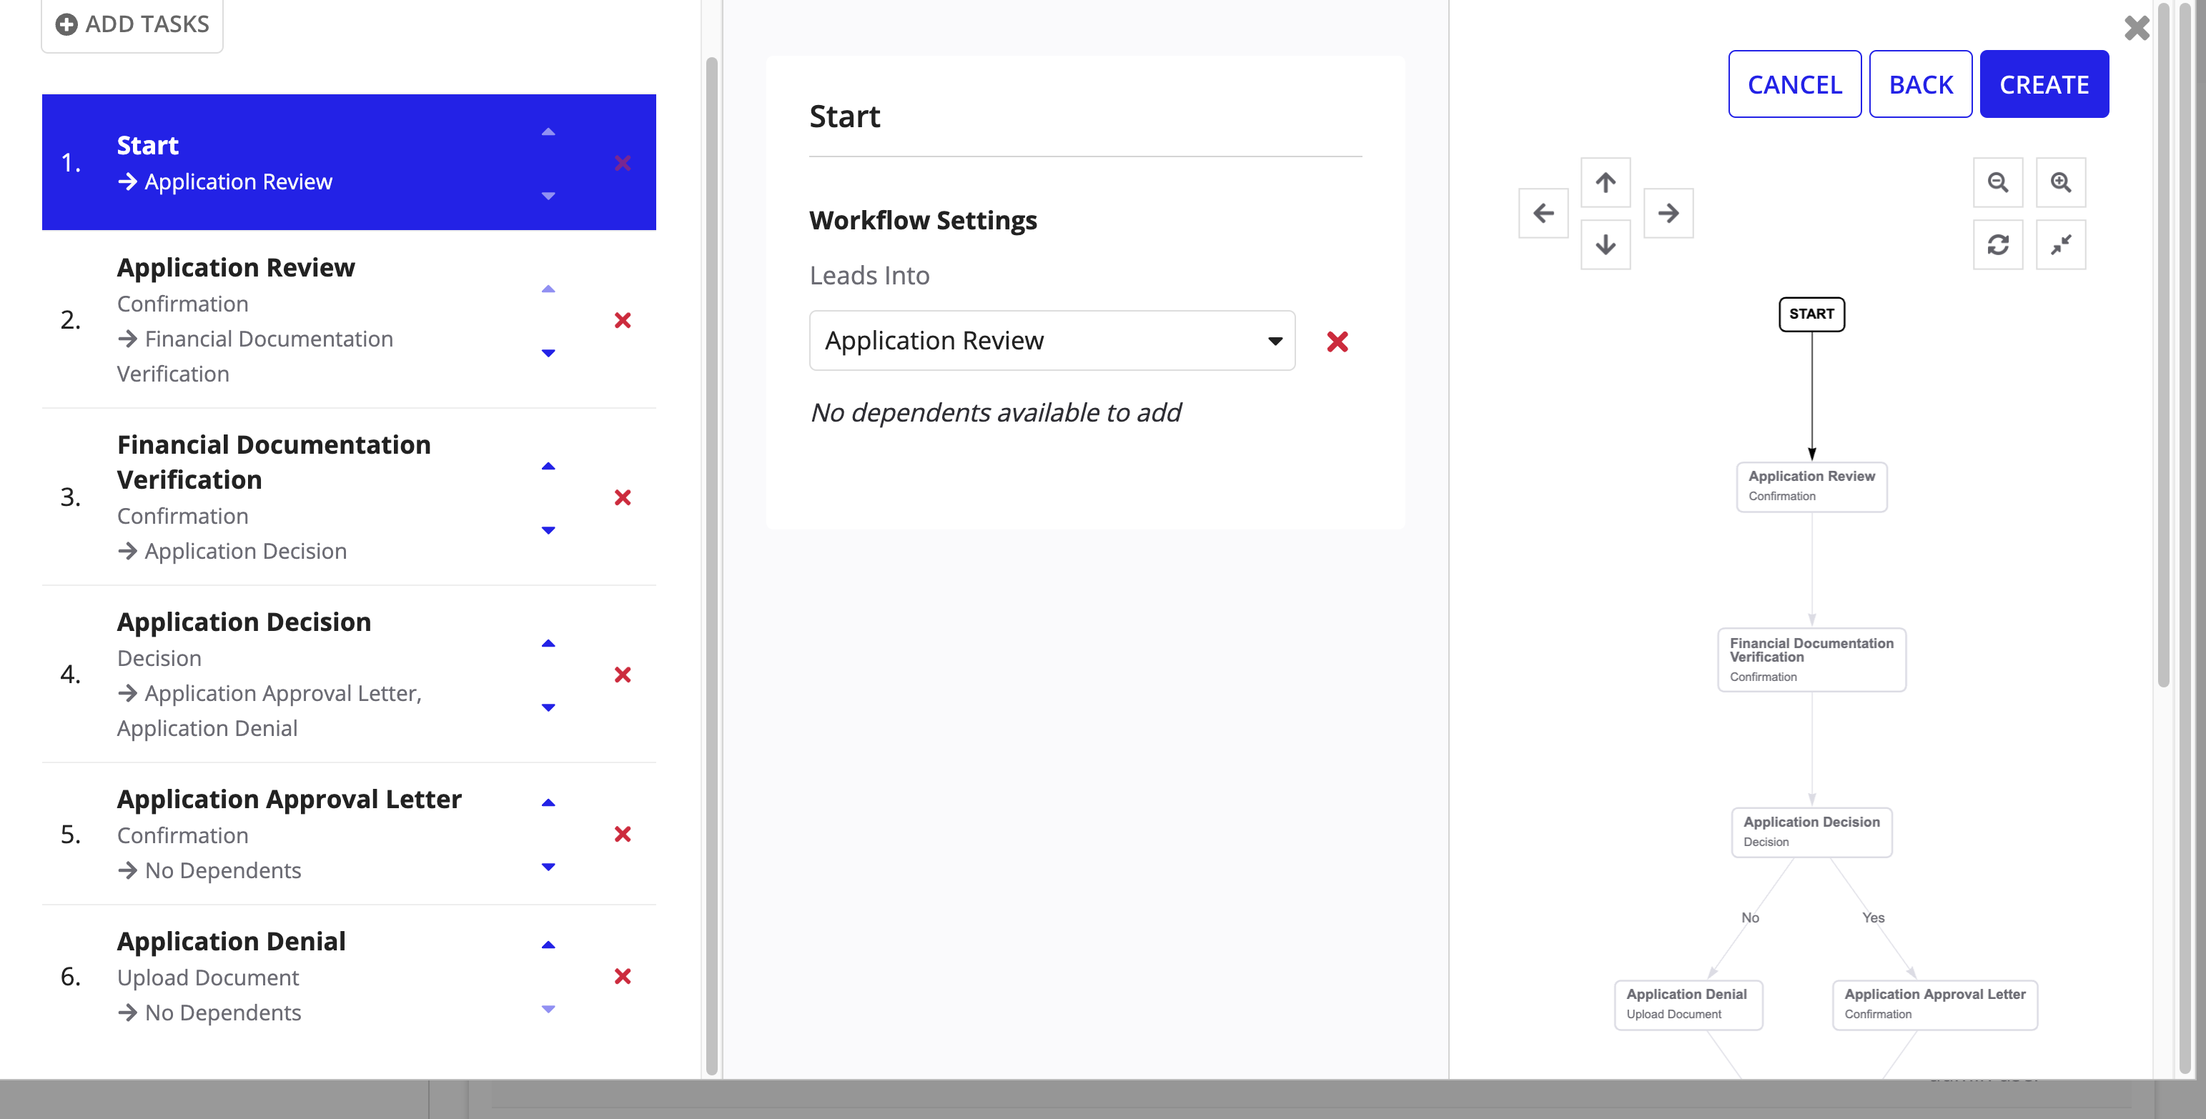Click the pan right arrow icon
The width and height of the screenshot is (2206, 1119).
click(1669, 213)
